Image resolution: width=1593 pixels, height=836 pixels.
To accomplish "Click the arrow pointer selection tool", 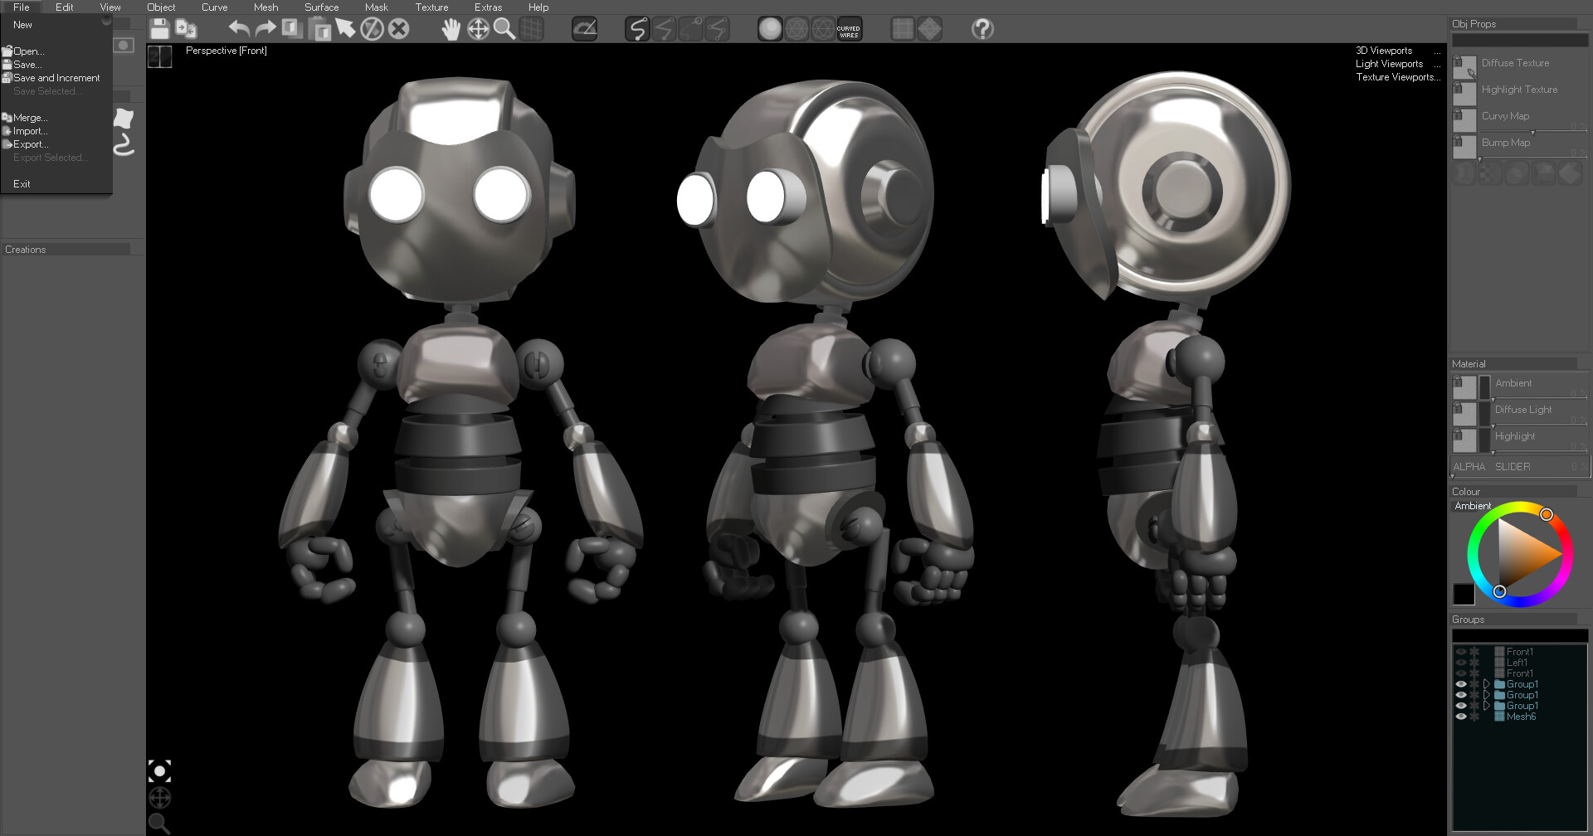I will pos(345,29).
